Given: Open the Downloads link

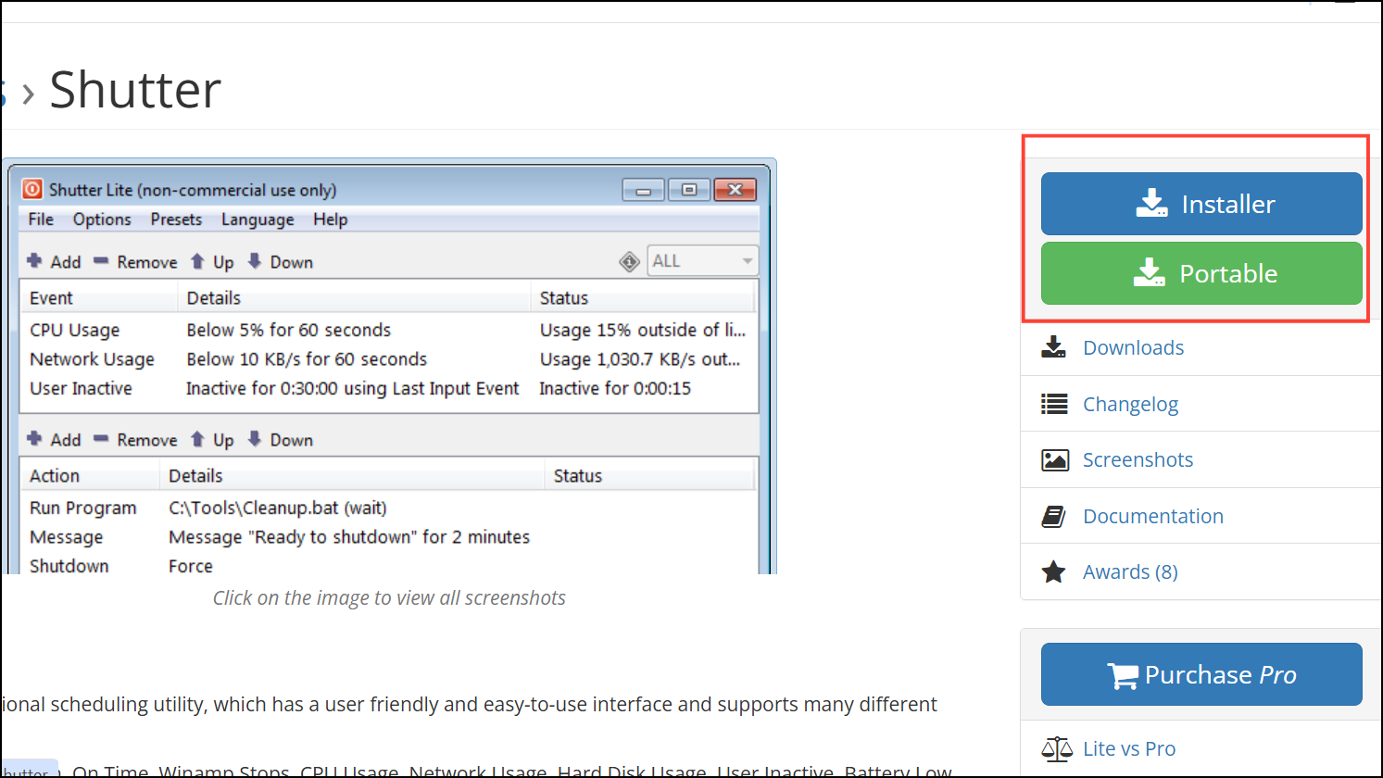Looking at the screenshot, I should click(x=1133, y=347).
